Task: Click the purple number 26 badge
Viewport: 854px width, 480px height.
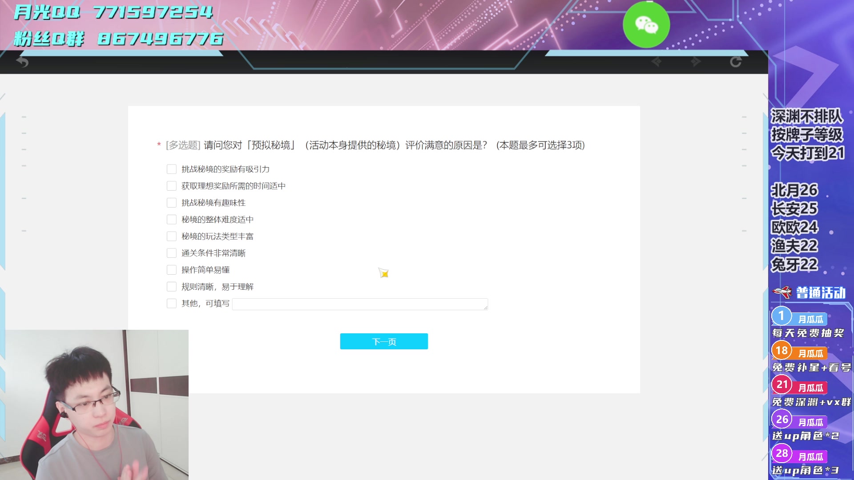Action: click(x=781, y=419)
